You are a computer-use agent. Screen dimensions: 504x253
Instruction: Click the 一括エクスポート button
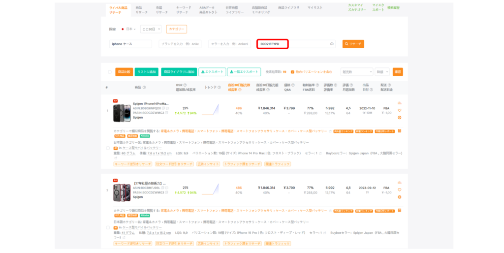tap(244, 72)
